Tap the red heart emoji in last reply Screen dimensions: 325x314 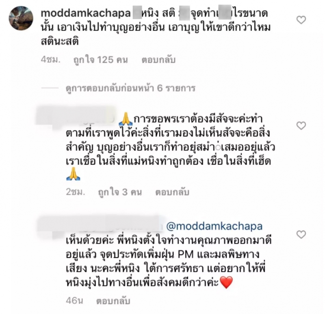tap(226, 282)
